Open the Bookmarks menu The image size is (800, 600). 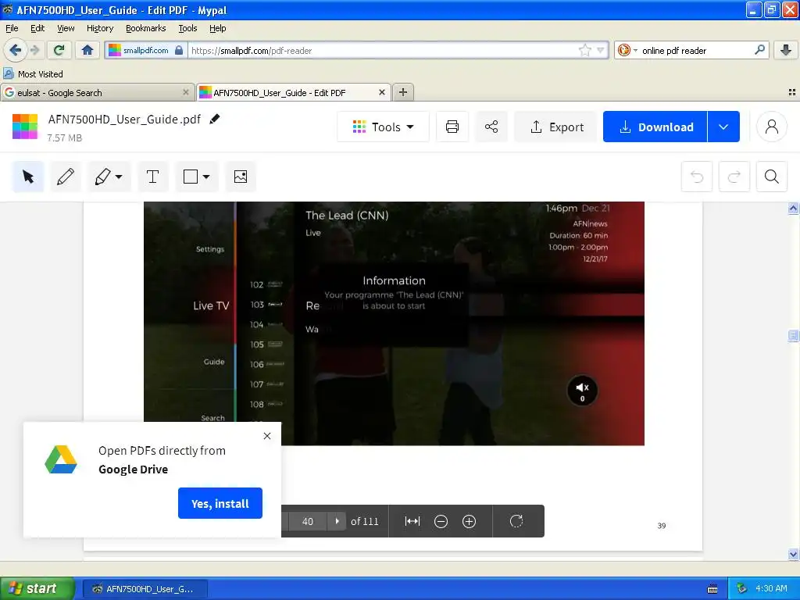click(146, 28)
